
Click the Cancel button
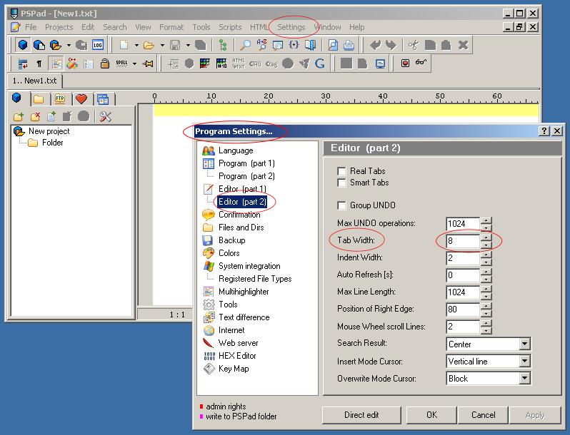click(x=483, y=415)
